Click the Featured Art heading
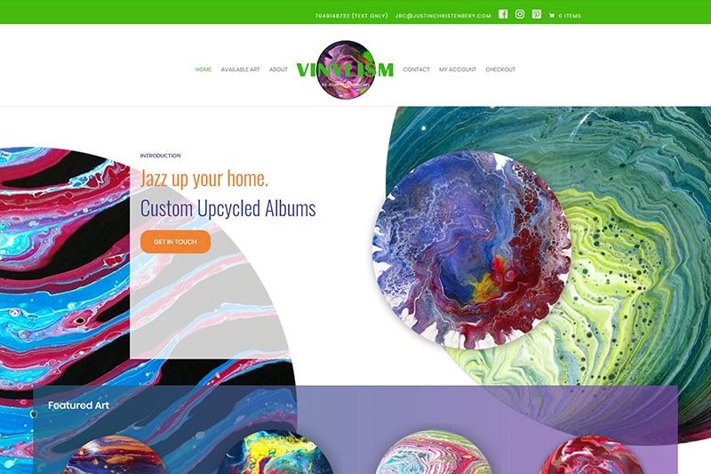This screenshot has width=711, height=474. point(78,406)
